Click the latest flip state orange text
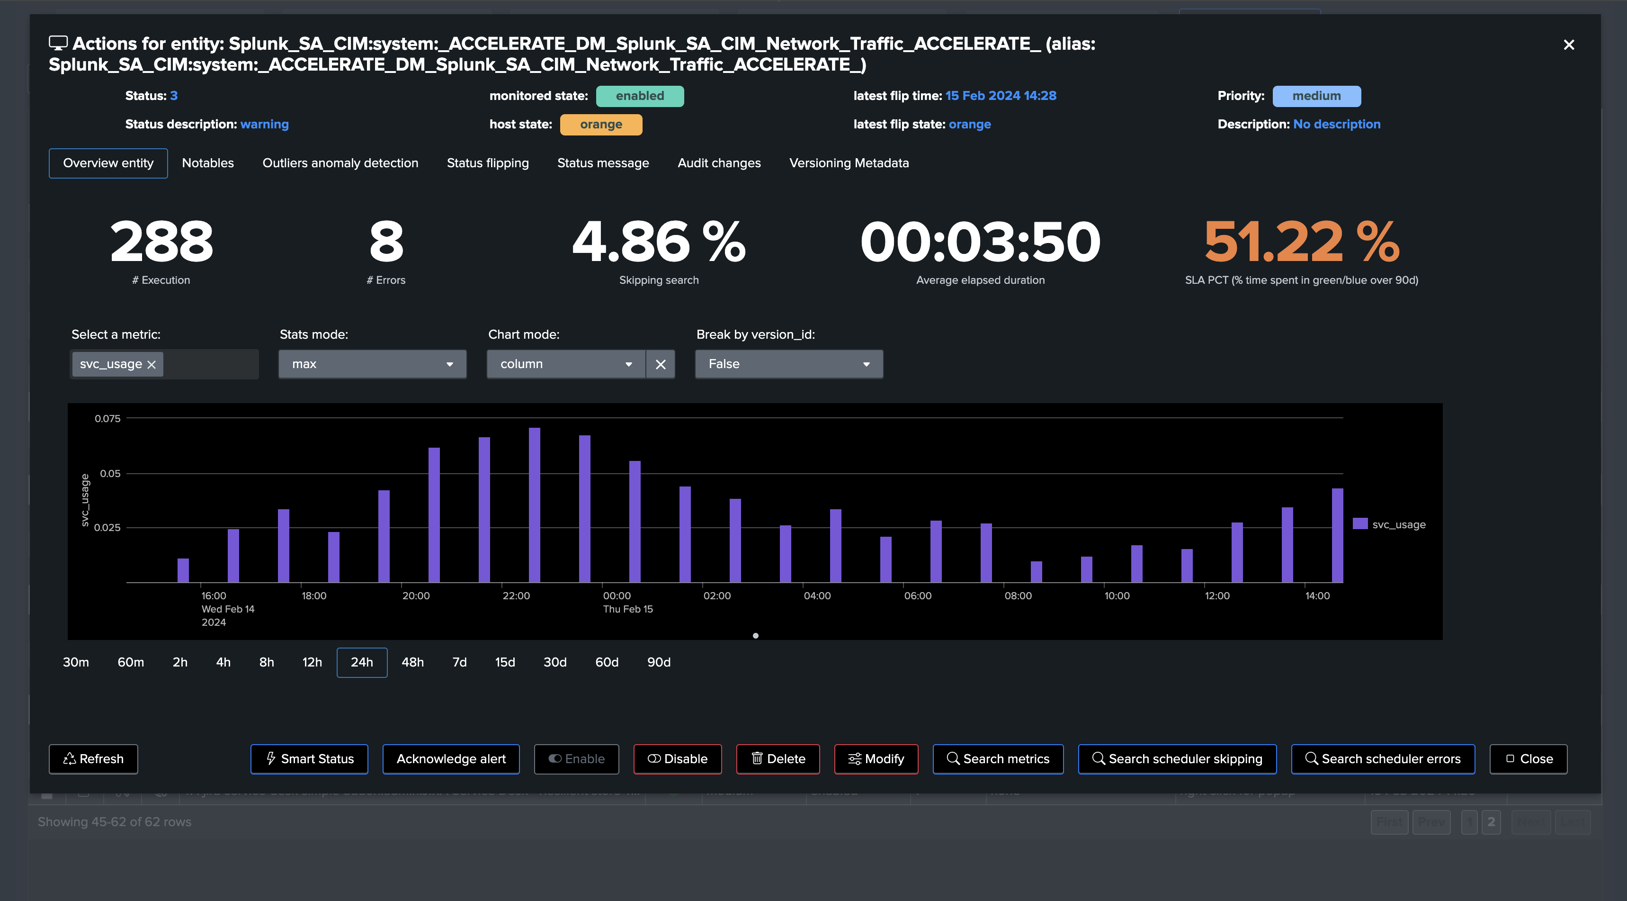Image resolution: width=1627 pixels, height=901 pixels. [x=969, y=125]
